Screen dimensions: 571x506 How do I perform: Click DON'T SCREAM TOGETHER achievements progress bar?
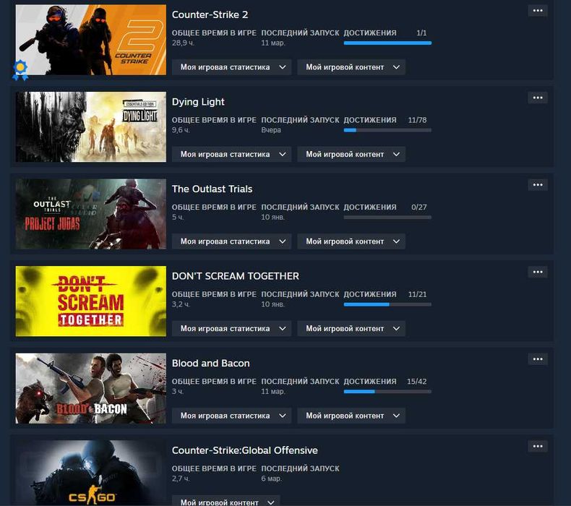(x=387, y=304)
